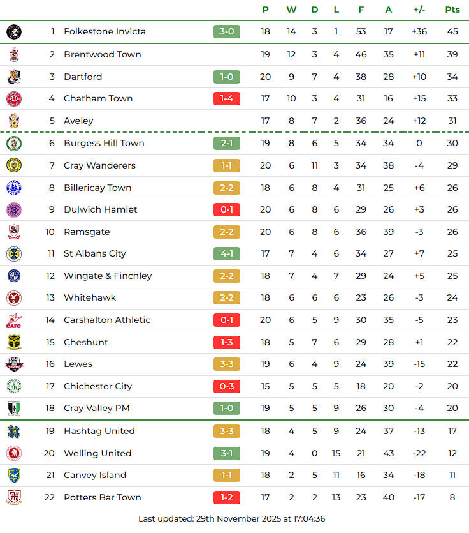Screen dimensions: 469x533
Task: Open the Billericay Town team link
Action: tap(97, 188)
